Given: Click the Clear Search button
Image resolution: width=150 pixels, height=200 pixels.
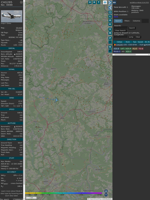Looking at the screenshot, I should pos(120,31).
